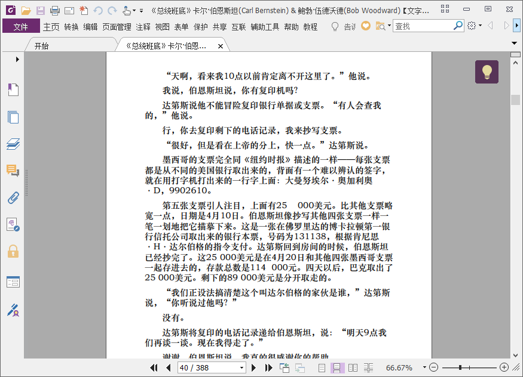Go to the previous page
The image size is (523, 377).
(x=169, y=367)
